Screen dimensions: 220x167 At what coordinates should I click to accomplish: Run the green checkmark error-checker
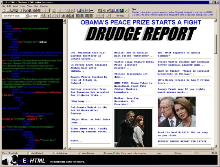point(126,11)
